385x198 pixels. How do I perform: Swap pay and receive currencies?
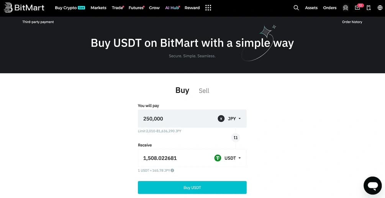pos(236,138)
